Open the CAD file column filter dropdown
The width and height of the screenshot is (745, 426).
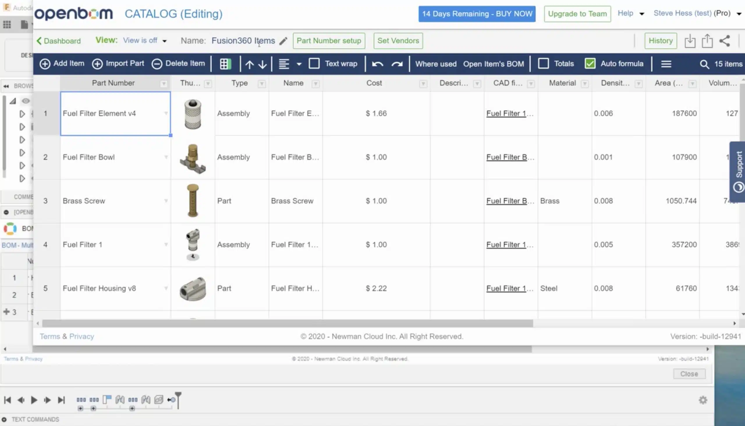click(x=531, y=84)
